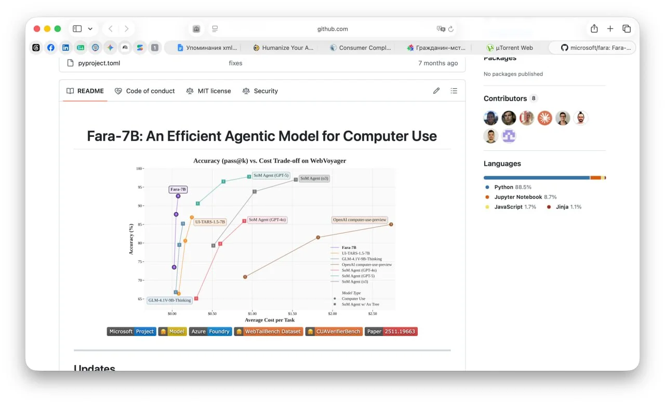Open the pyproject.toml file link
The height and width of the screenshot is (404, 665).
click(99, 63)
